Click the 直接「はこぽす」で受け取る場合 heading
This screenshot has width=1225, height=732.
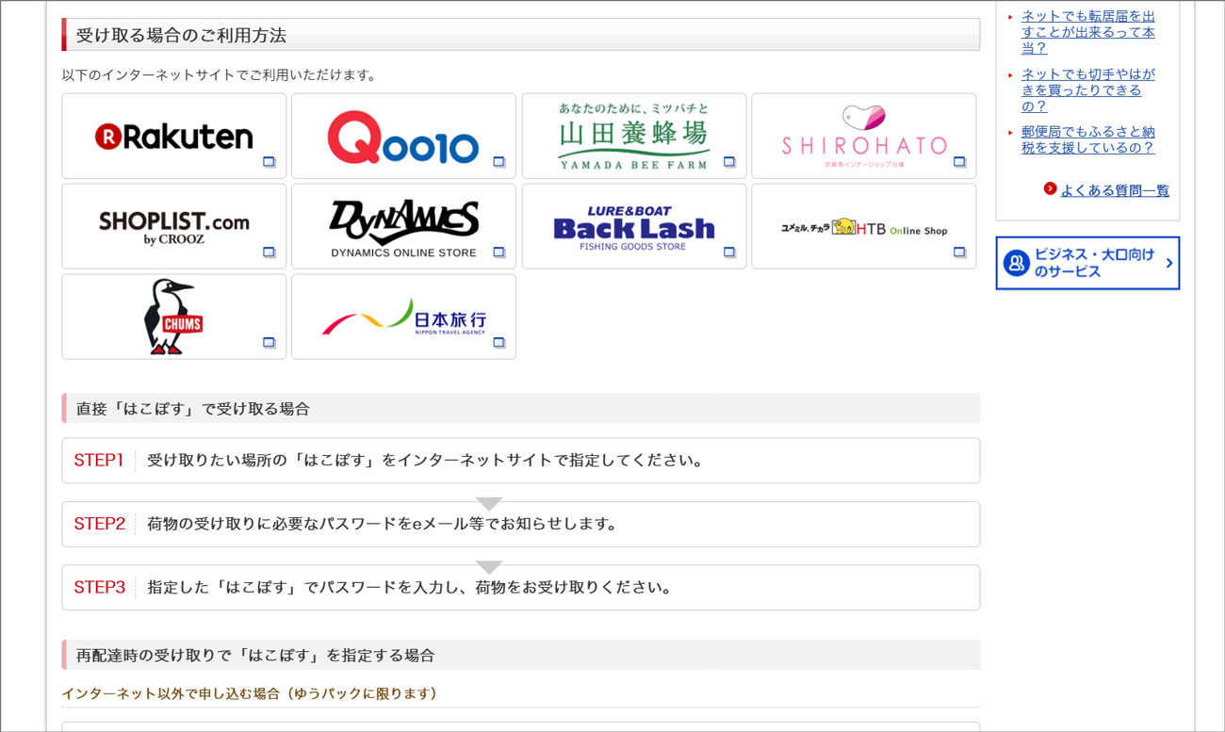click(x=520, y=409)
